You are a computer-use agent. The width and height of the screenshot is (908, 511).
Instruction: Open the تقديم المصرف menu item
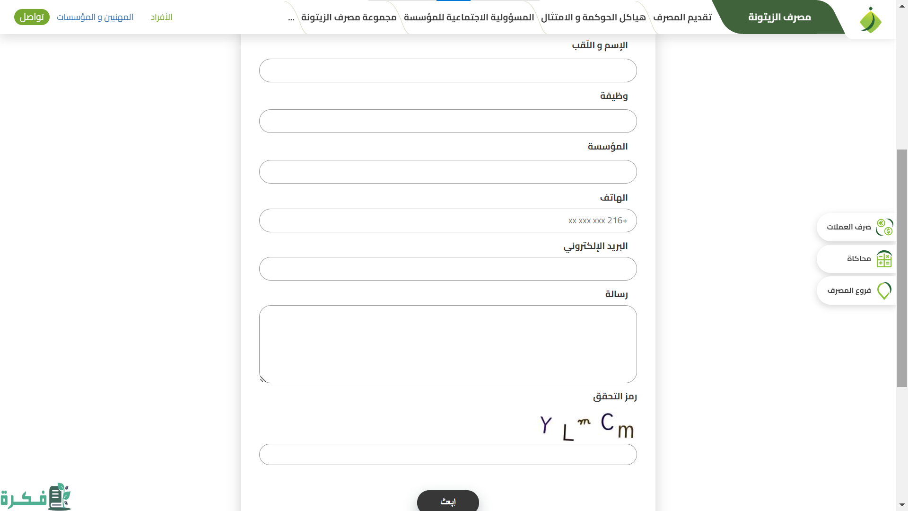click(x=682, y=18)
